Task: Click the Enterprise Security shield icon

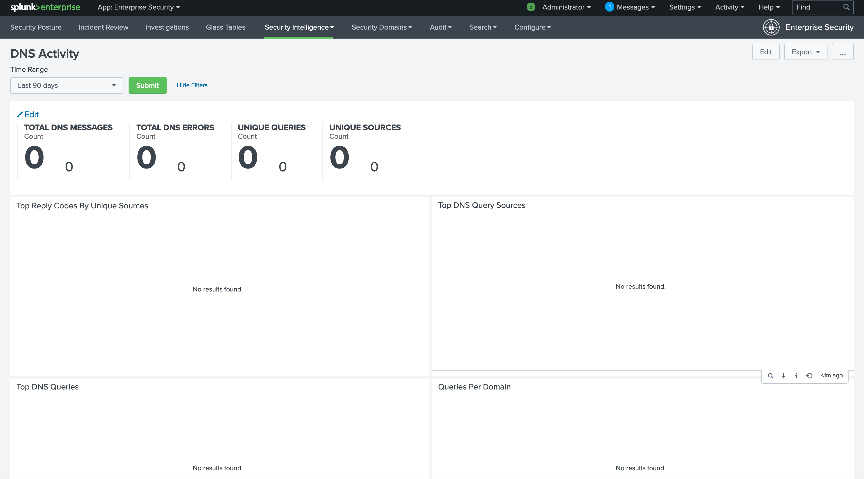Action: click(771, 27)
